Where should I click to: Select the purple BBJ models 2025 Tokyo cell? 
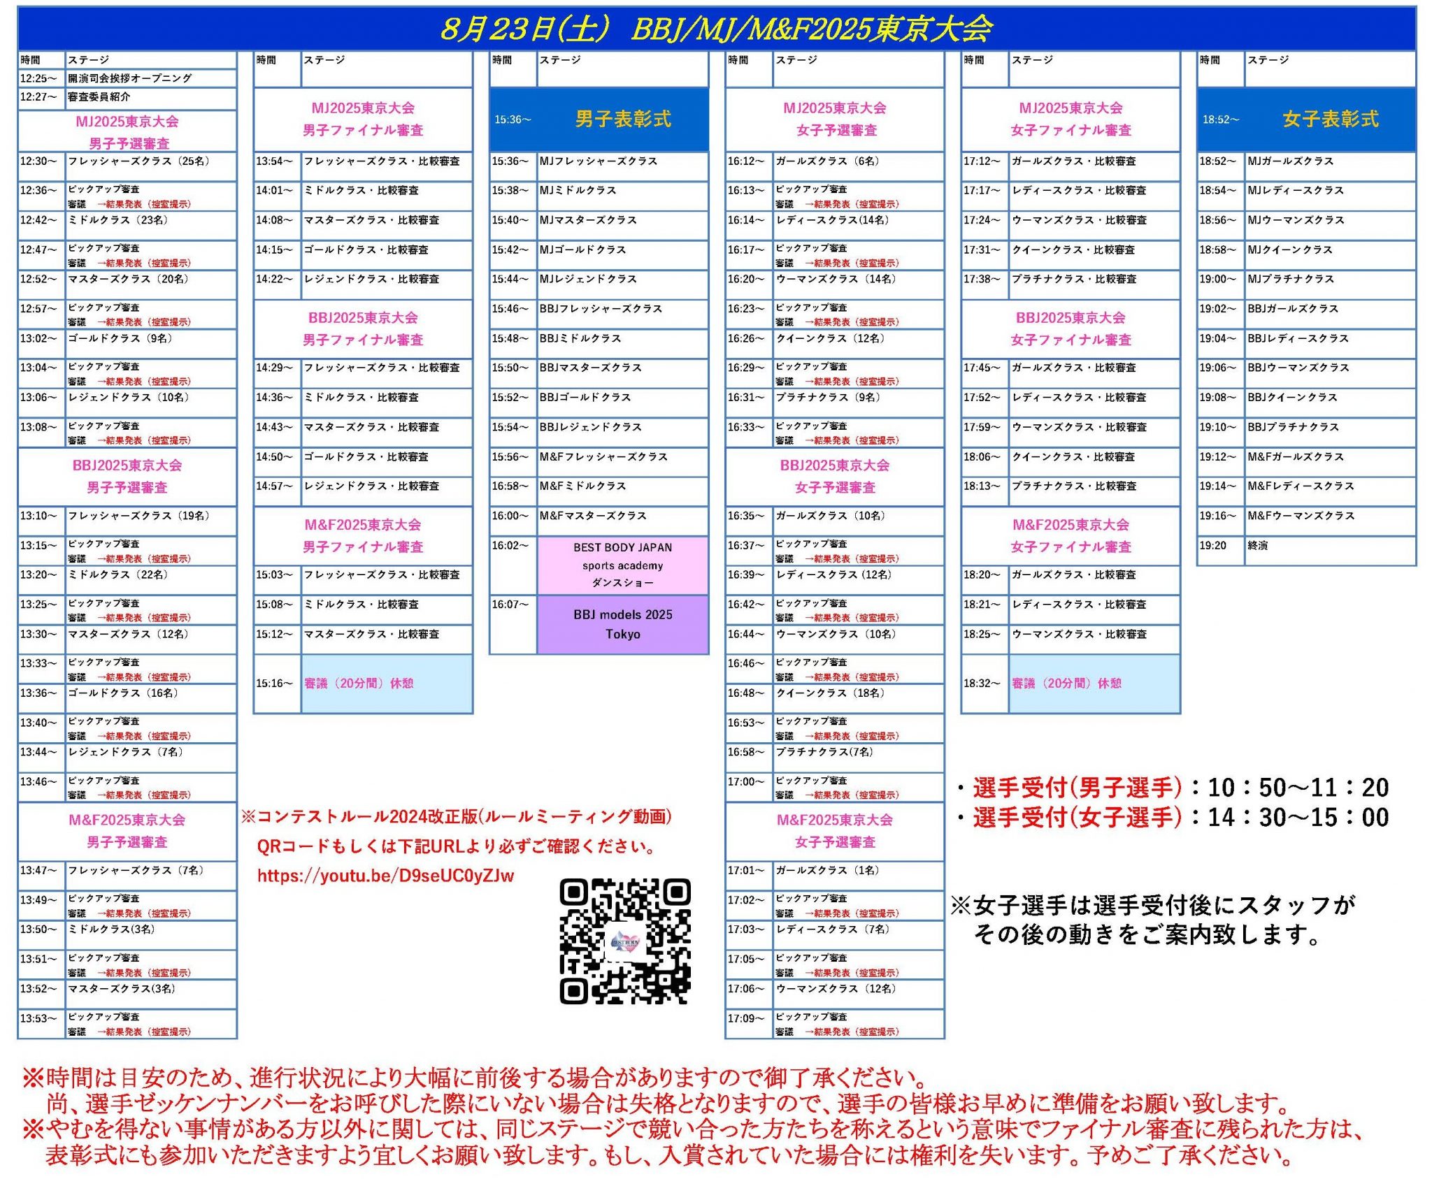pos(622,624)
